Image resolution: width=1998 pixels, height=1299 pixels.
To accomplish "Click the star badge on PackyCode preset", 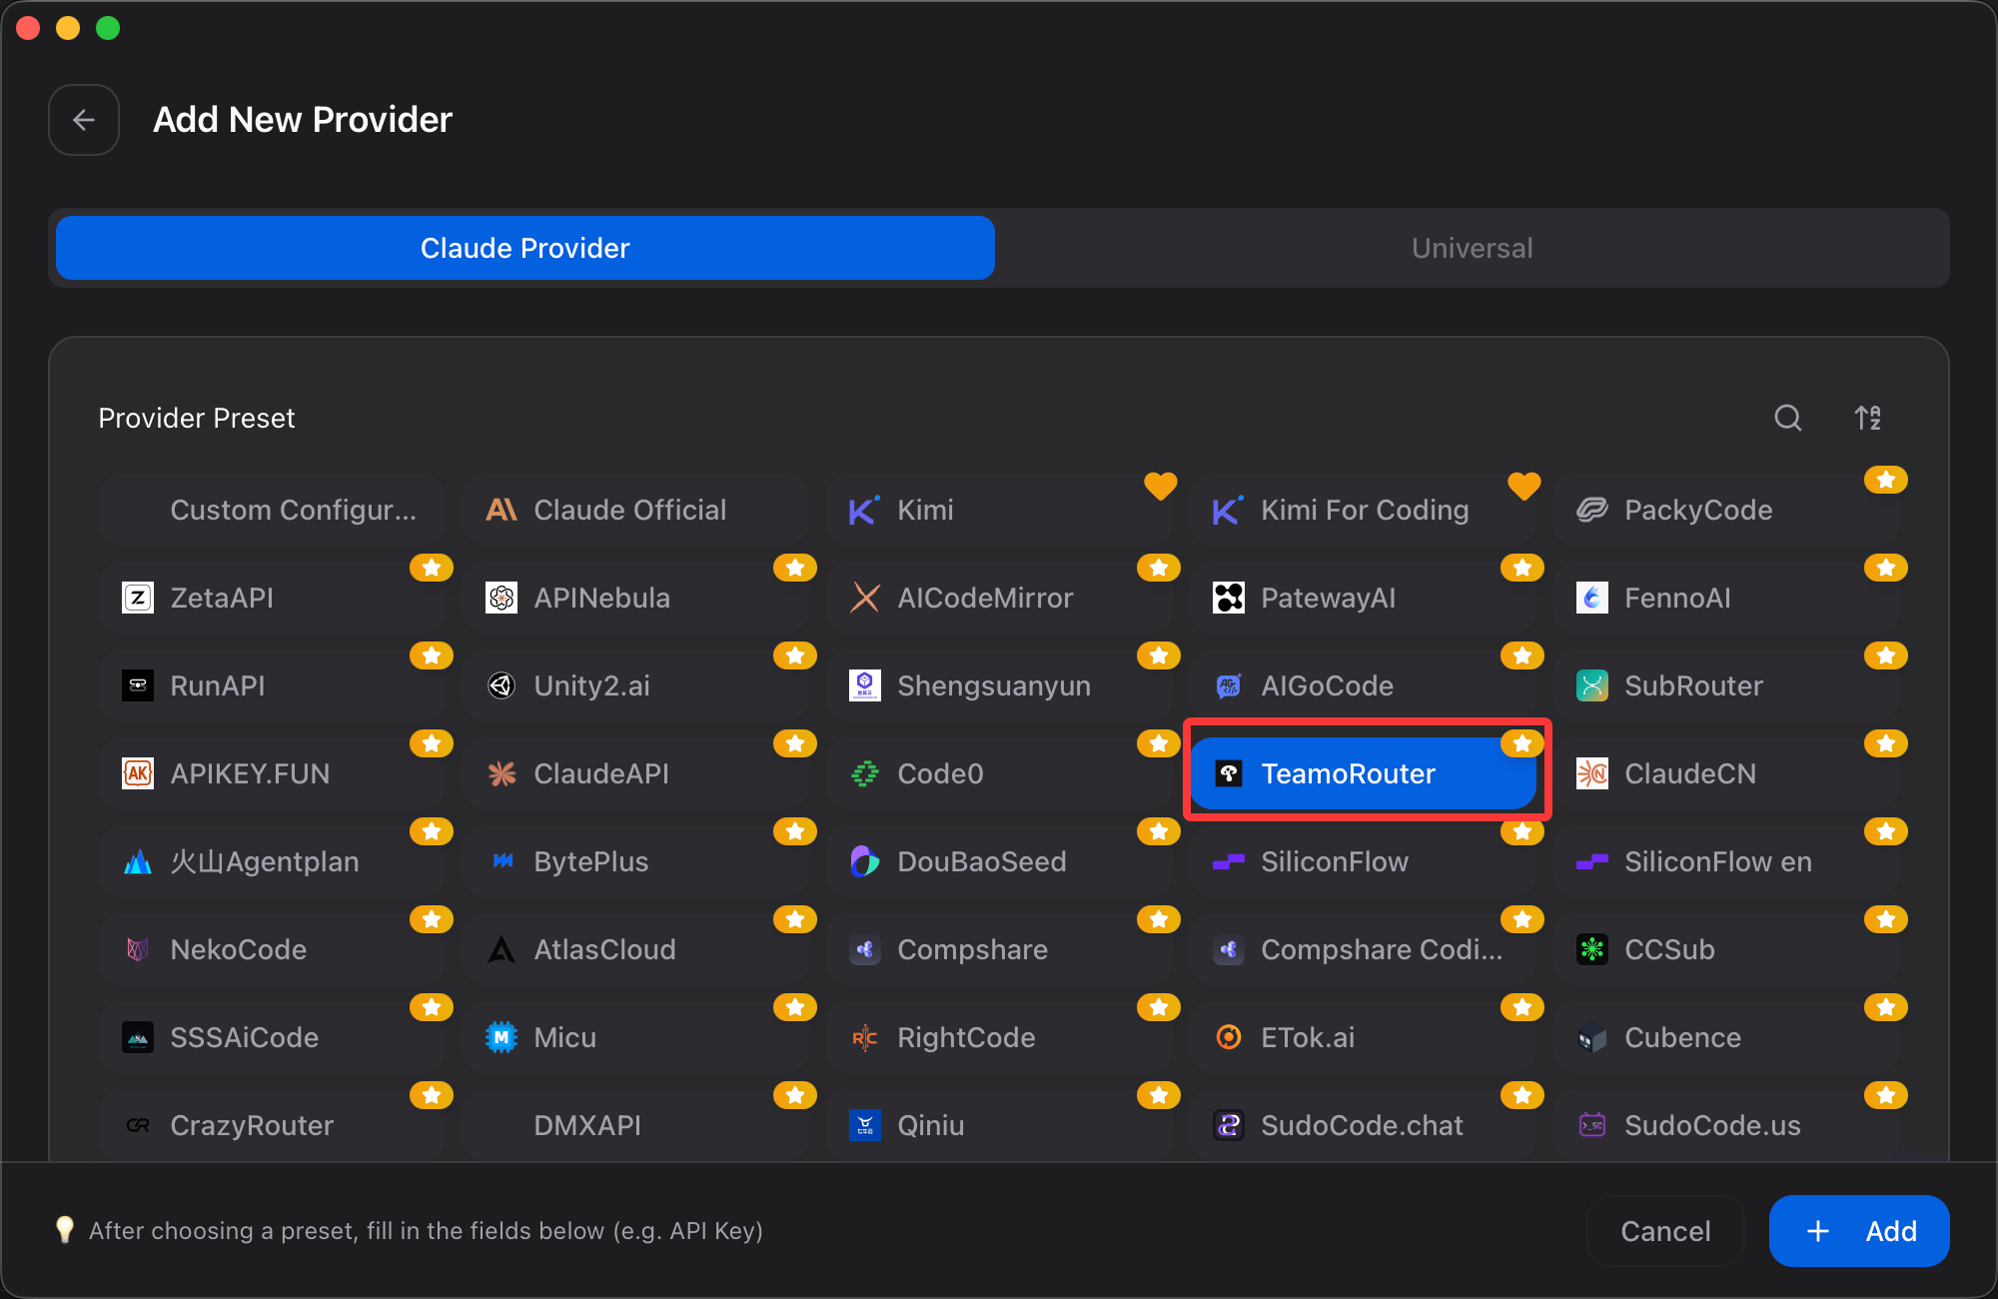I will tap(1886, 481).
